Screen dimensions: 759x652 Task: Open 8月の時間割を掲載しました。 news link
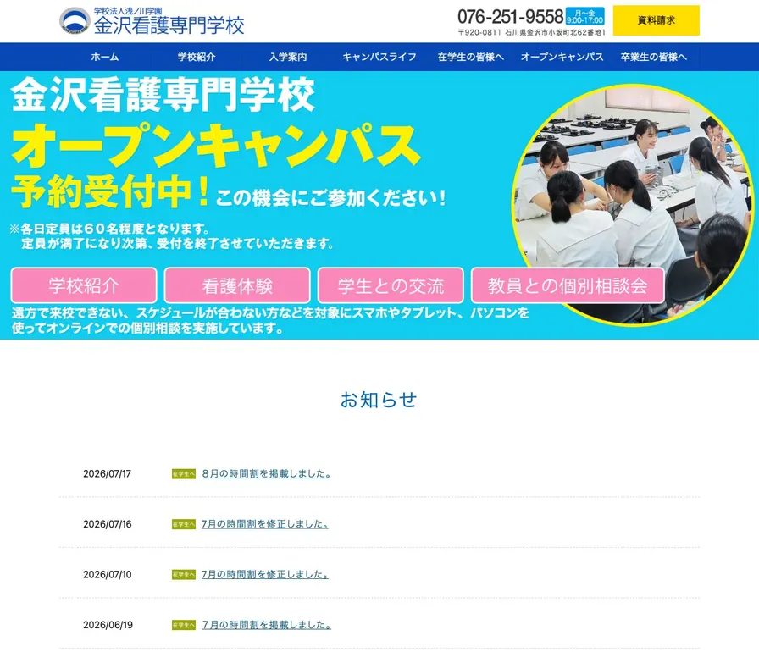[x=266, y=474]
